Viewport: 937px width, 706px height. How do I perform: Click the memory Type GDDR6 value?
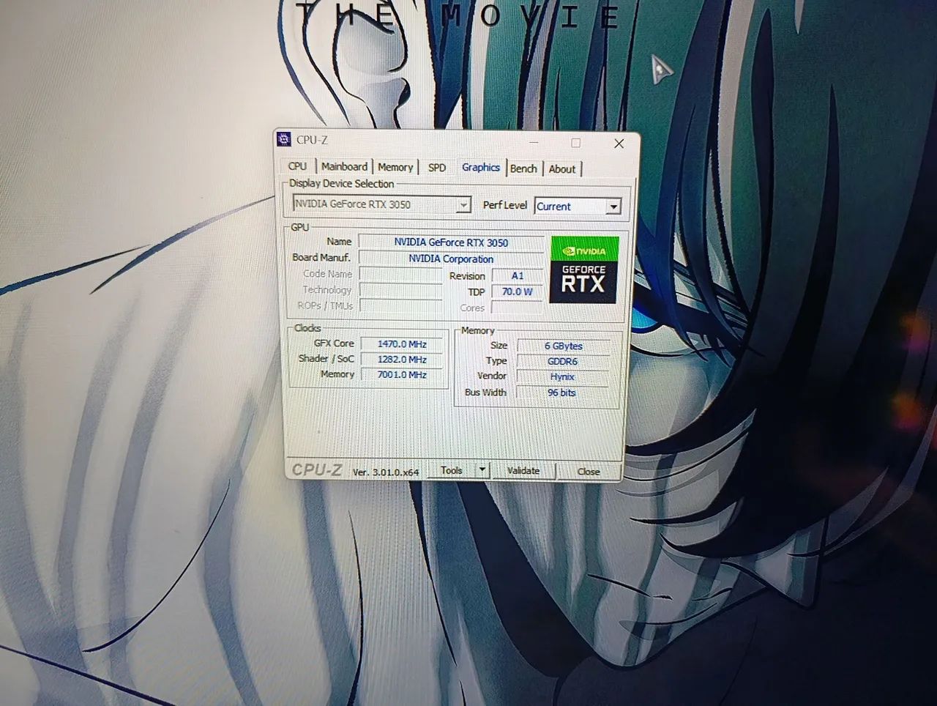[x=563, y=361]
